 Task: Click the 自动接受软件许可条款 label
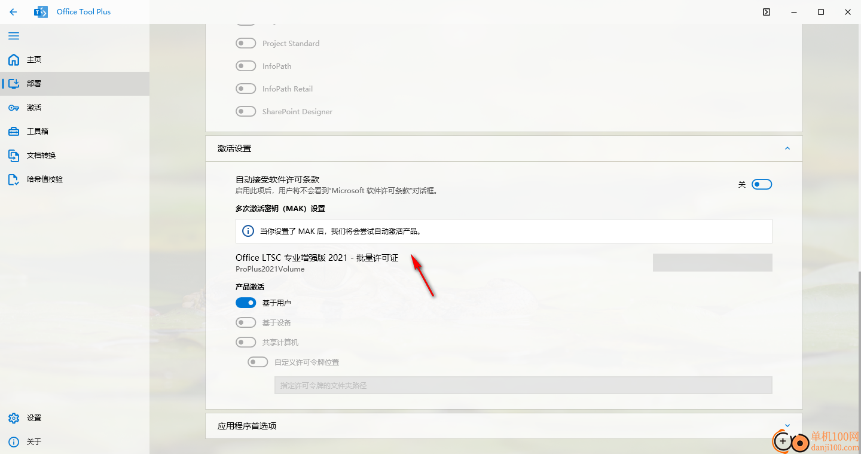coord(277,179)
